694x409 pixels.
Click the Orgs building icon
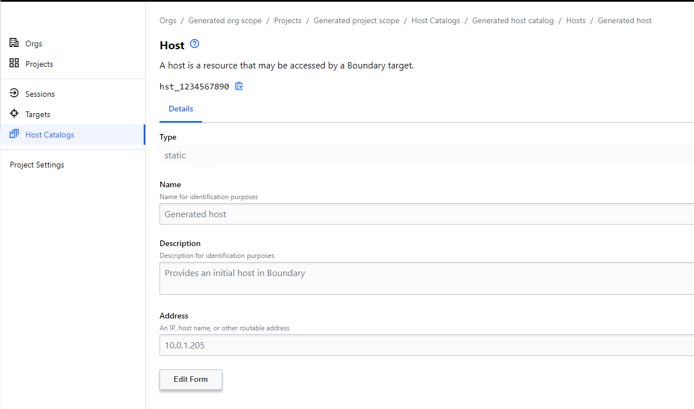point(14,43)
